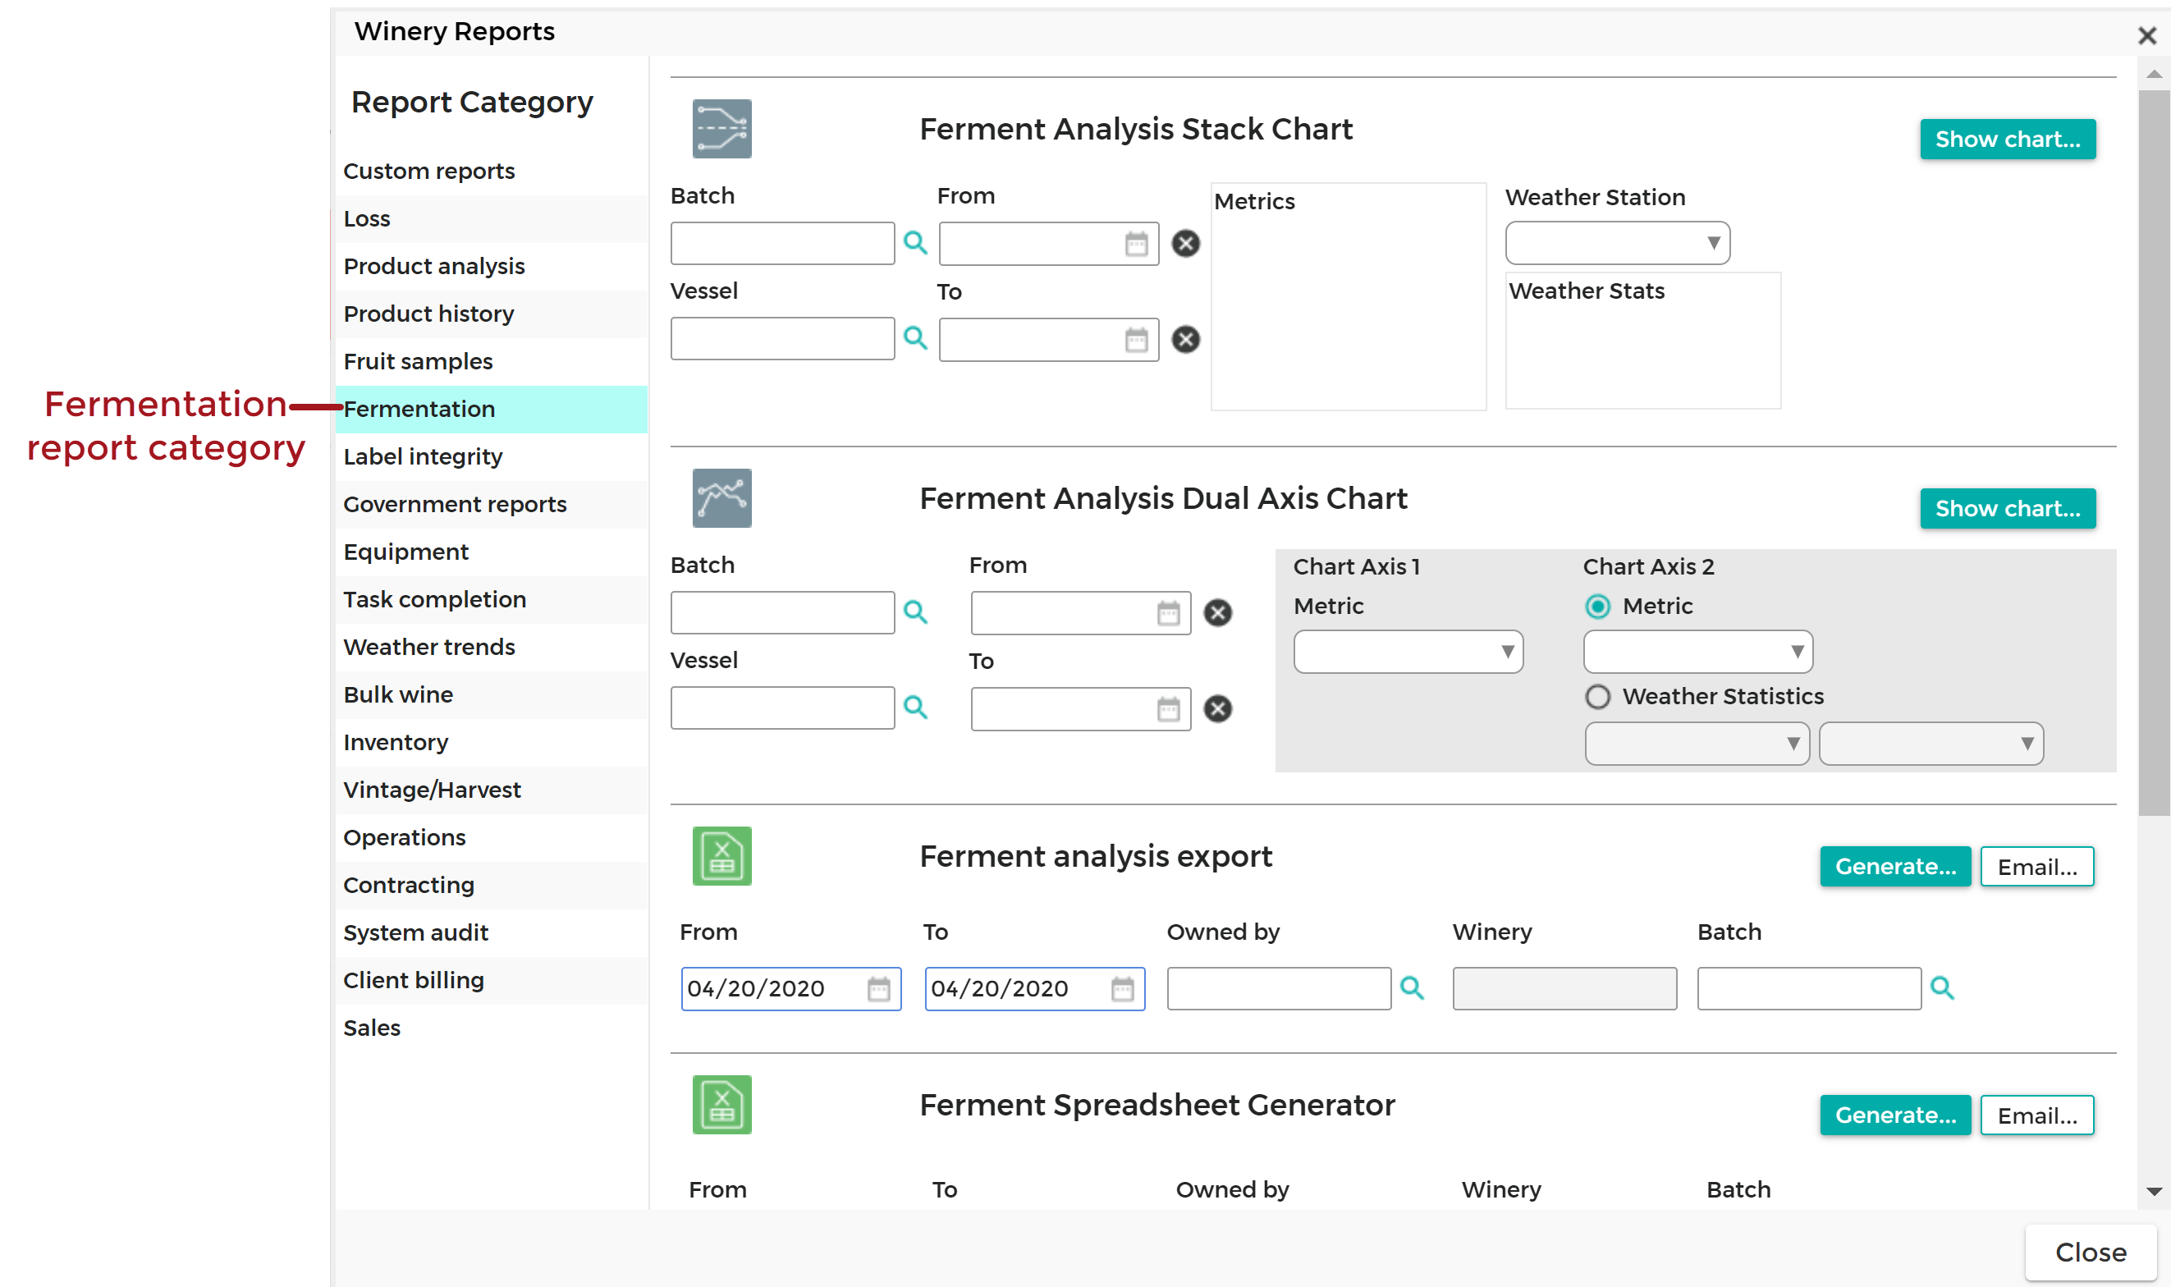Click the Ferment Analysis Dual Axis Chart icon

(721, 497)
